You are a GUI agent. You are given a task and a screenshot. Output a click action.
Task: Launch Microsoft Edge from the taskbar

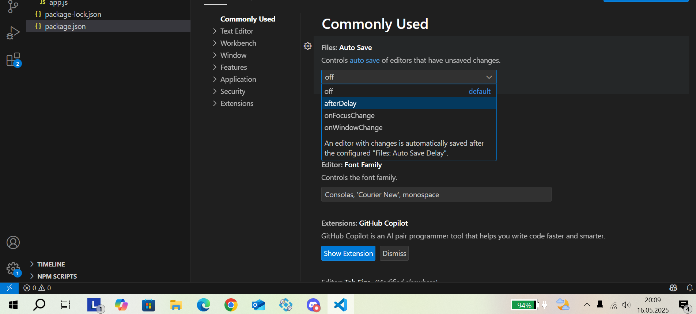click(203, 305)
